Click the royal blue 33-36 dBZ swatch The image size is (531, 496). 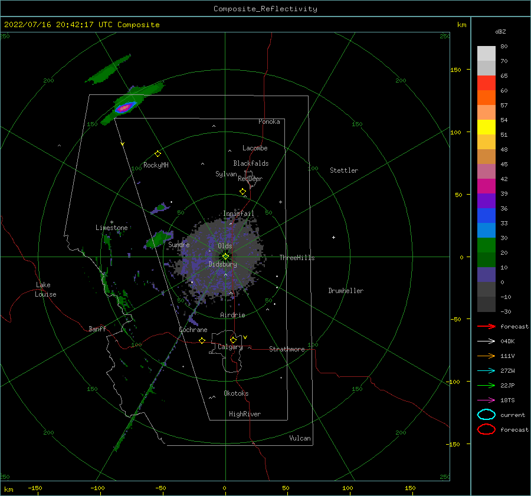[x=486, y=216]
